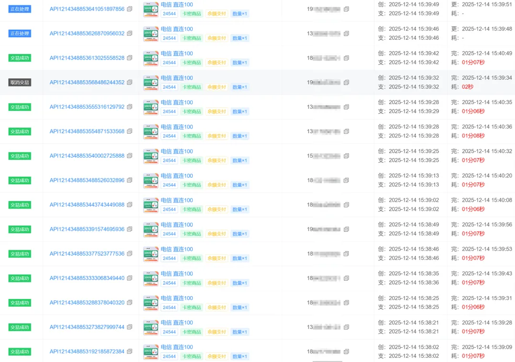Copy order ID ending in 872384
Screen dimensions: 515x362
130,352
